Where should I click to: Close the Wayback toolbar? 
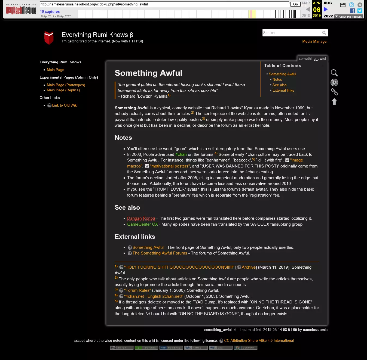360,5
